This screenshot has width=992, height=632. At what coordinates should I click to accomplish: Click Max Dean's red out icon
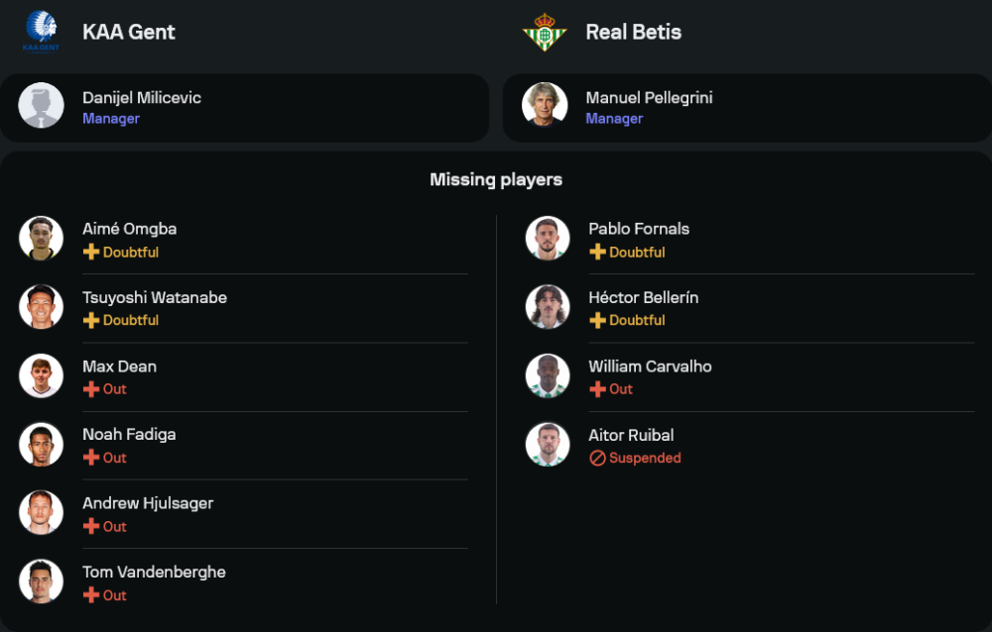[x=91, y=389]
